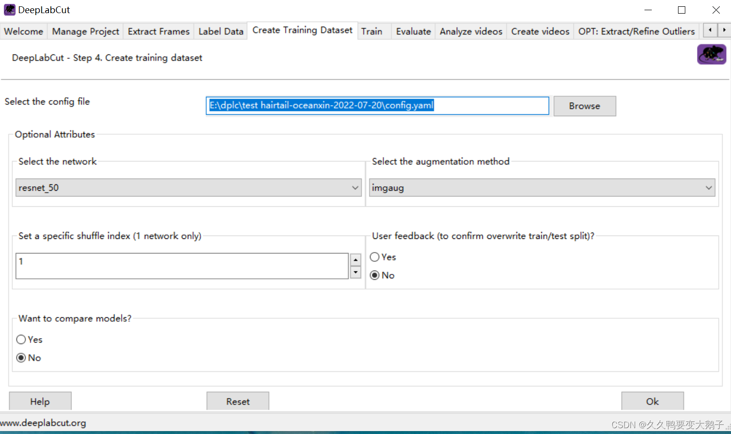The height and width of the screenshot is (434, 731).
Task: Click www.deeplabcut.org status bar text
Action: pyautogui.click(x=43, y=423)
